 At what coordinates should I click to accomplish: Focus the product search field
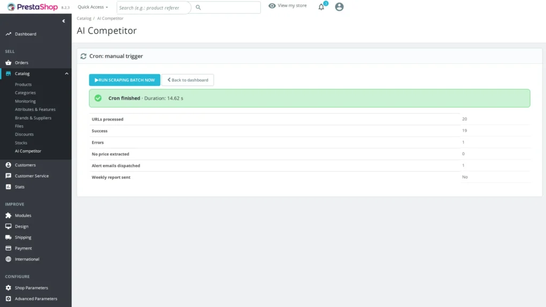point(154,7)
